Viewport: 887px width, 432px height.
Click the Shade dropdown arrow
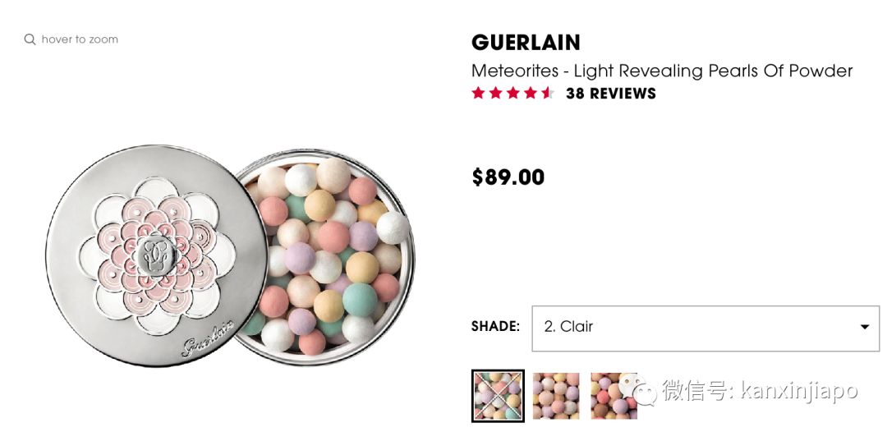click(x=864, y=327)
